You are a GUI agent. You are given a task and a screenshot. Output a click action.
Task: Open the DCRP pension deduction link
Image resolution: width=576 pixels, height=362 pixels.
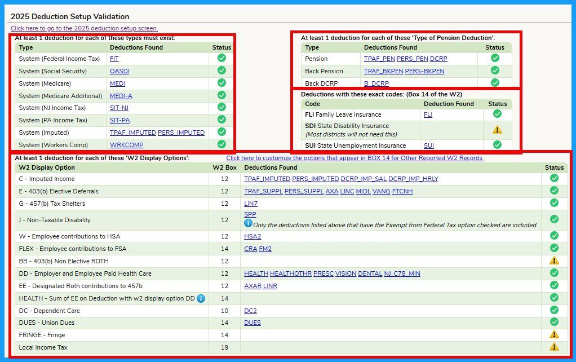(x=438, y=59)
